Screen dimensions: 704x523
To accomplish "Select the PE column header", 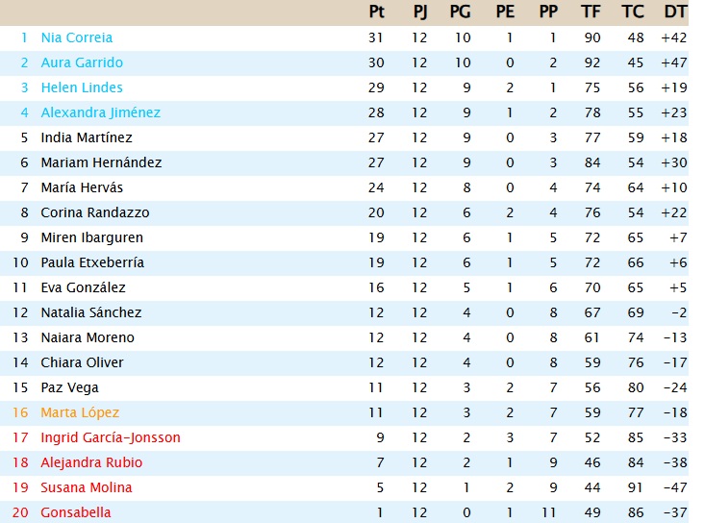I will tap(505, 12).
